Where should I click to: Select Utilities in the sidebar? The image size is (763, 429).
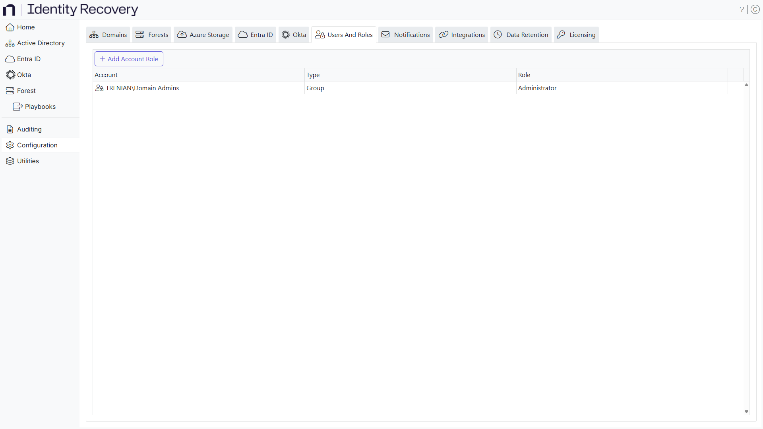pyautogui.click(x=28, y=161)
